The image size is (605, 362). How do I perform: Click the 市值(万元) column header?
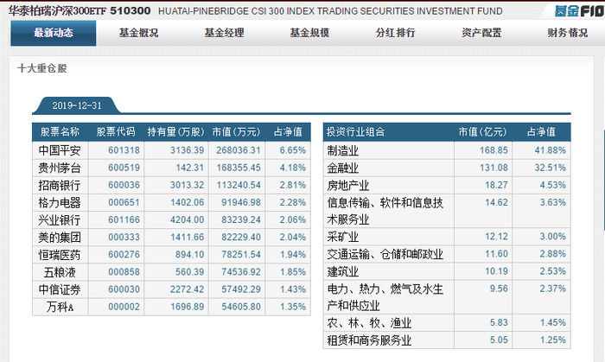point(236,132)
